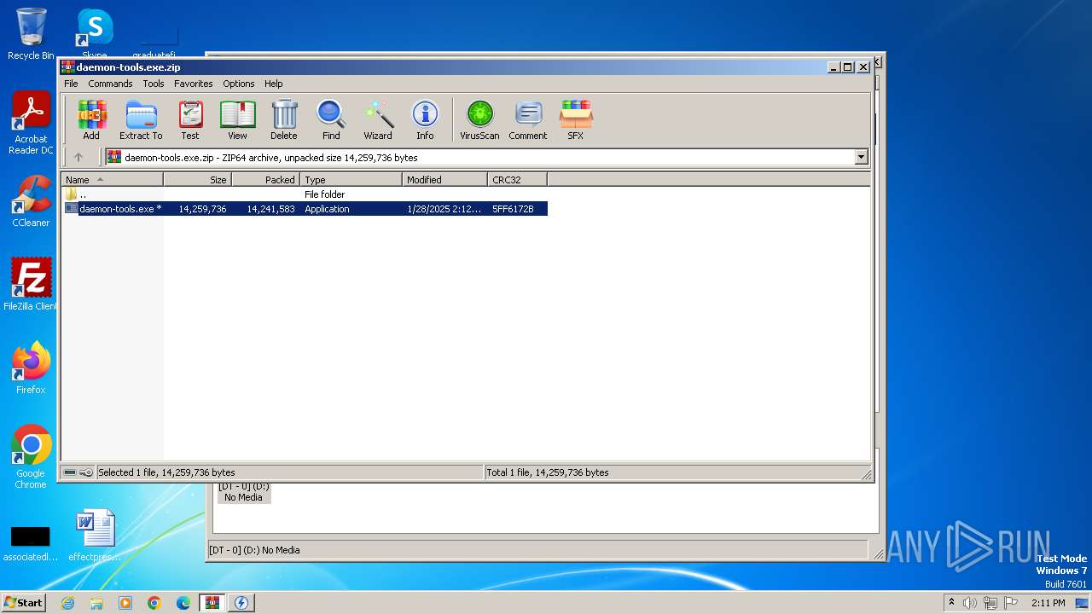The height and width of the screenshot is (614, 1092).
Task: Open the taskbar clock showing 2:11 PM
Action: (1048, 603)
